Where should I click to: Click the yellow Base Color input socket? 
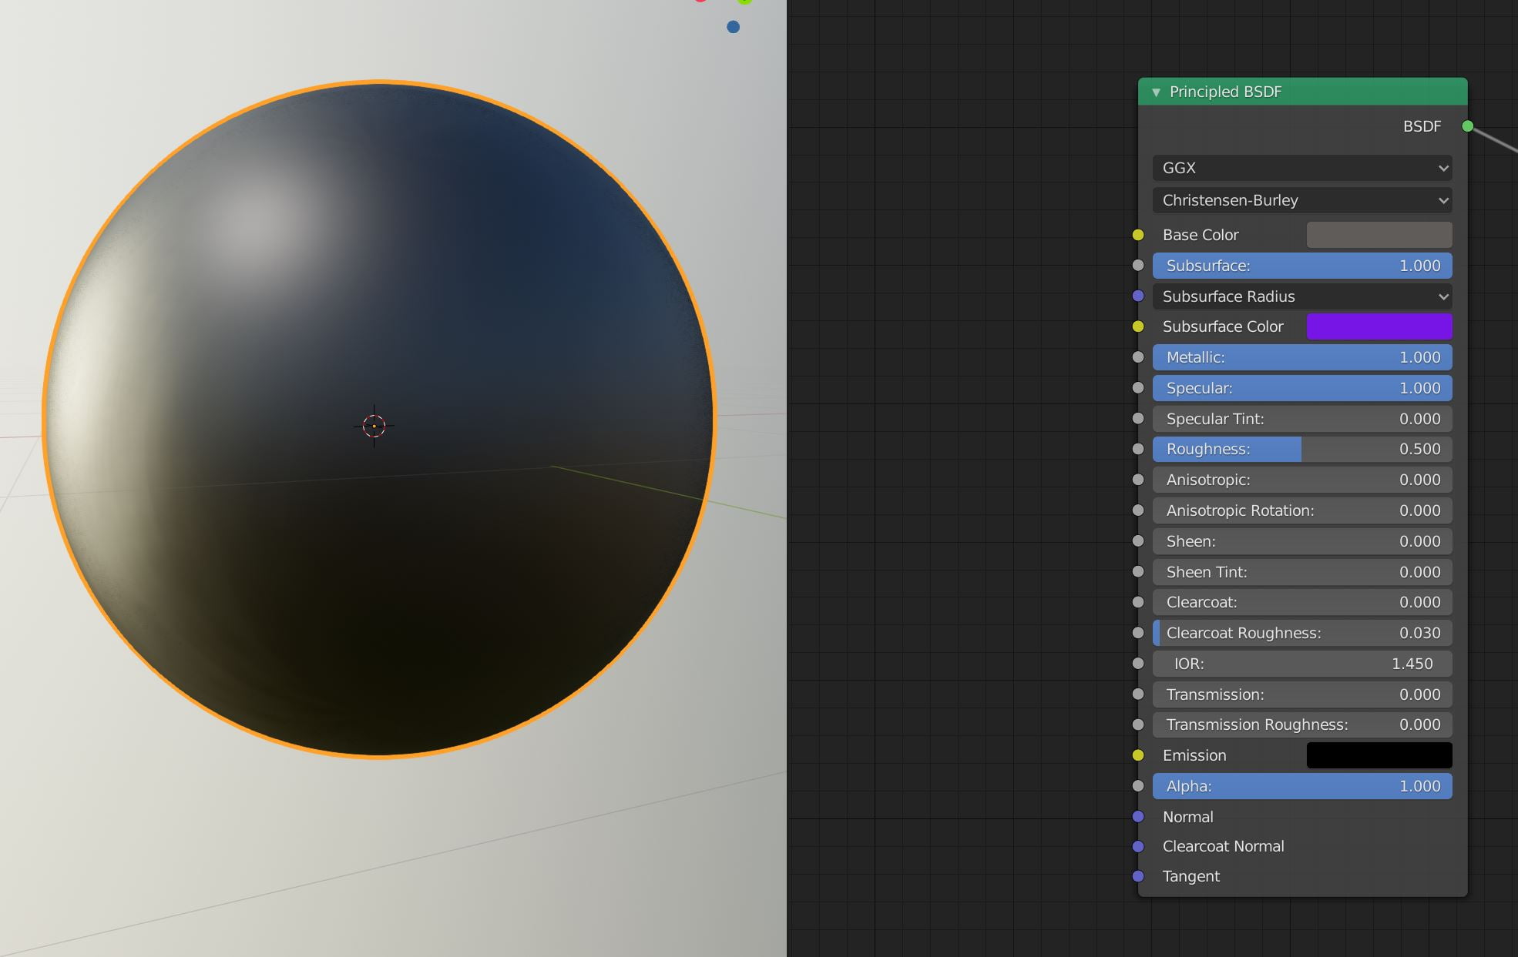pyautogui.click(x=1138, y=235)
